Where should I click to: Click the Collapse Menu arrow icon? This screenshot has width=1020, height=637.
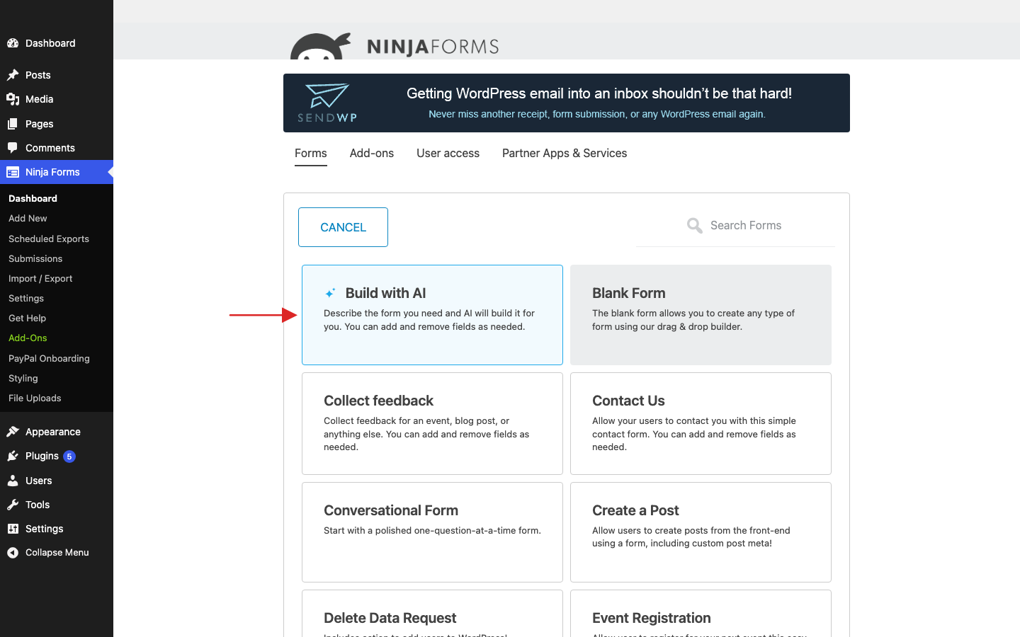point(13,553)
